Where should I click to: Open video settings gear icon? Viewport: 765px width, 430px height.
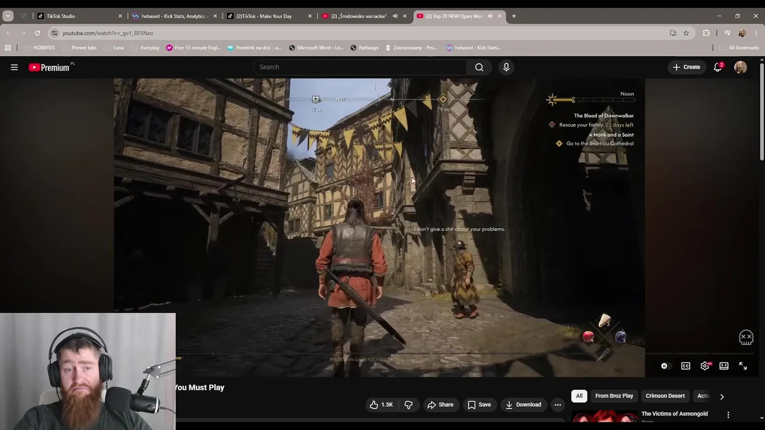pos(705,365)
